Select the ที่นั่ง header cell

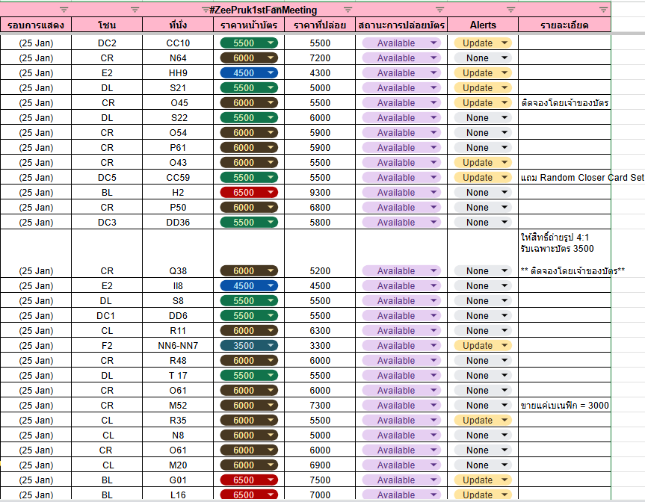pyautogui.click(x=178, y=25)
